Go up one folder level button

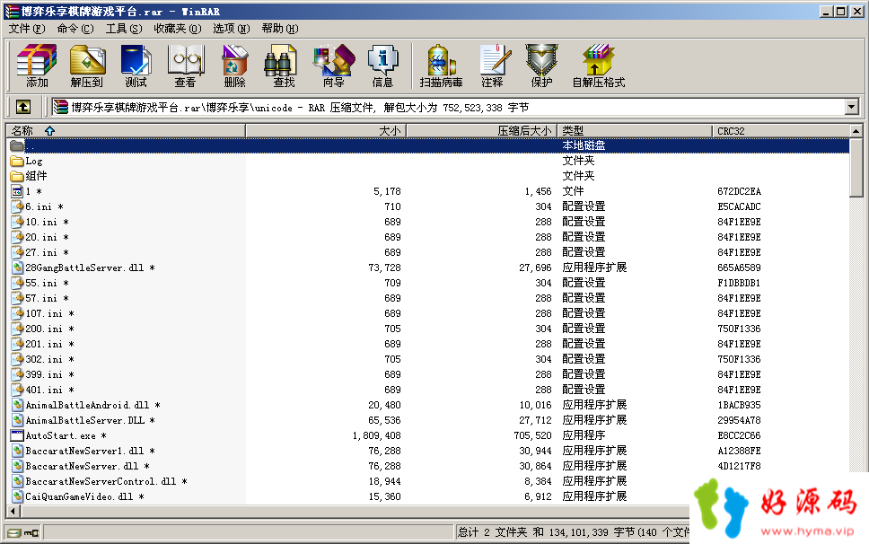point(24,106)
